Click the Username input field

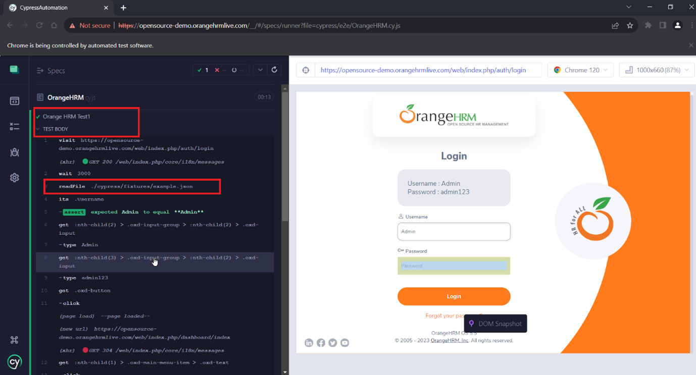(x=454, y=232)
